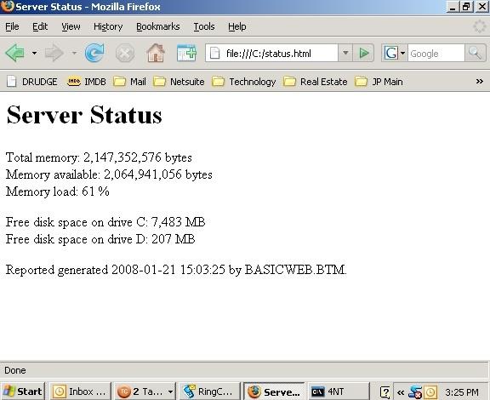Click the Stop loading icon
This screenshot has width=490, height=400.
tap(125, 53)
